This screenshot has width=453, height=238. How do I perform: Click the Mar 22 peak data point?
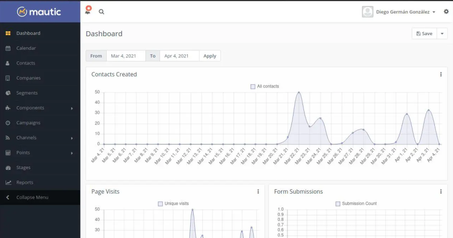pos(298,93)
